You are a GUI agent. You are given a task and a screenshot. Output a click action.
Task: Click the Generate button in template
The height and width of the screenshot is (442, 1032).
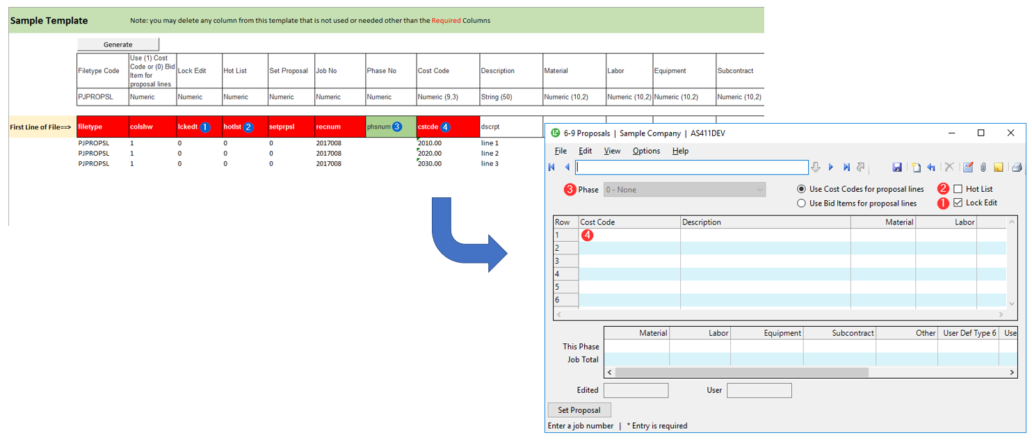(118, 44)
